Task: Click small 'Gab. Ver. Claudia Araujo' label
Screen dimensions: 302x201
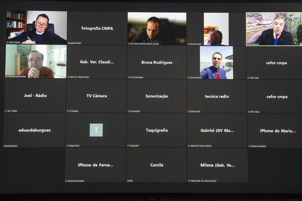Action: coord(80,77)
